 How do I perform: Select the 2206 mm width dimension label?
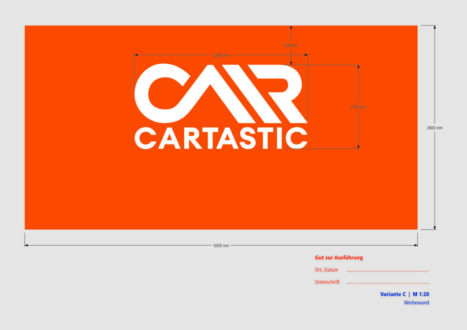(x=221, y=55)
